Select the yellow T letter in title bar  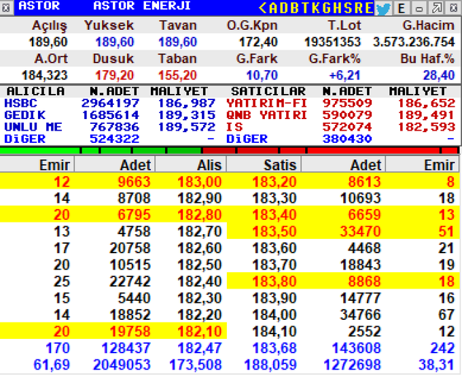pos(304,8)
